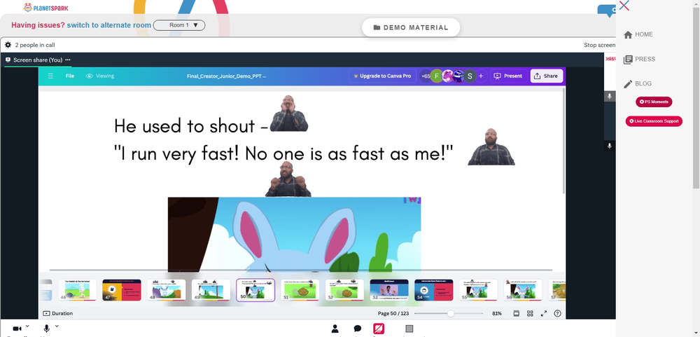Close the side menu with X

[x=624, y=6]
